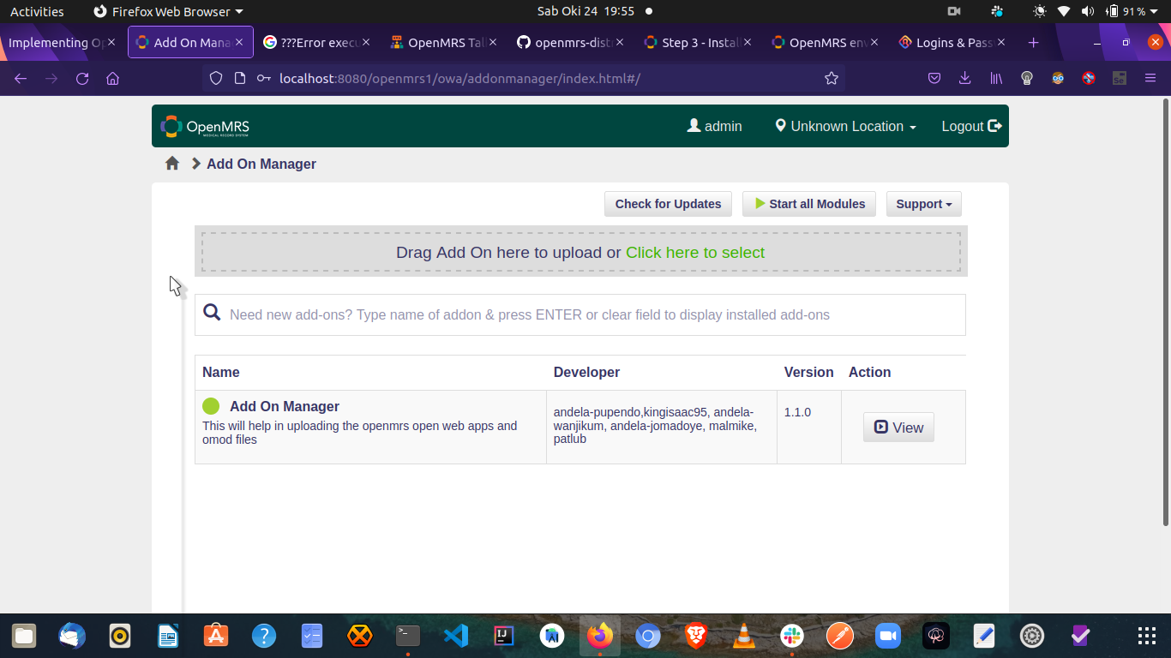
Task: Close the Add On Manager tab
Action: coord(239,42)
